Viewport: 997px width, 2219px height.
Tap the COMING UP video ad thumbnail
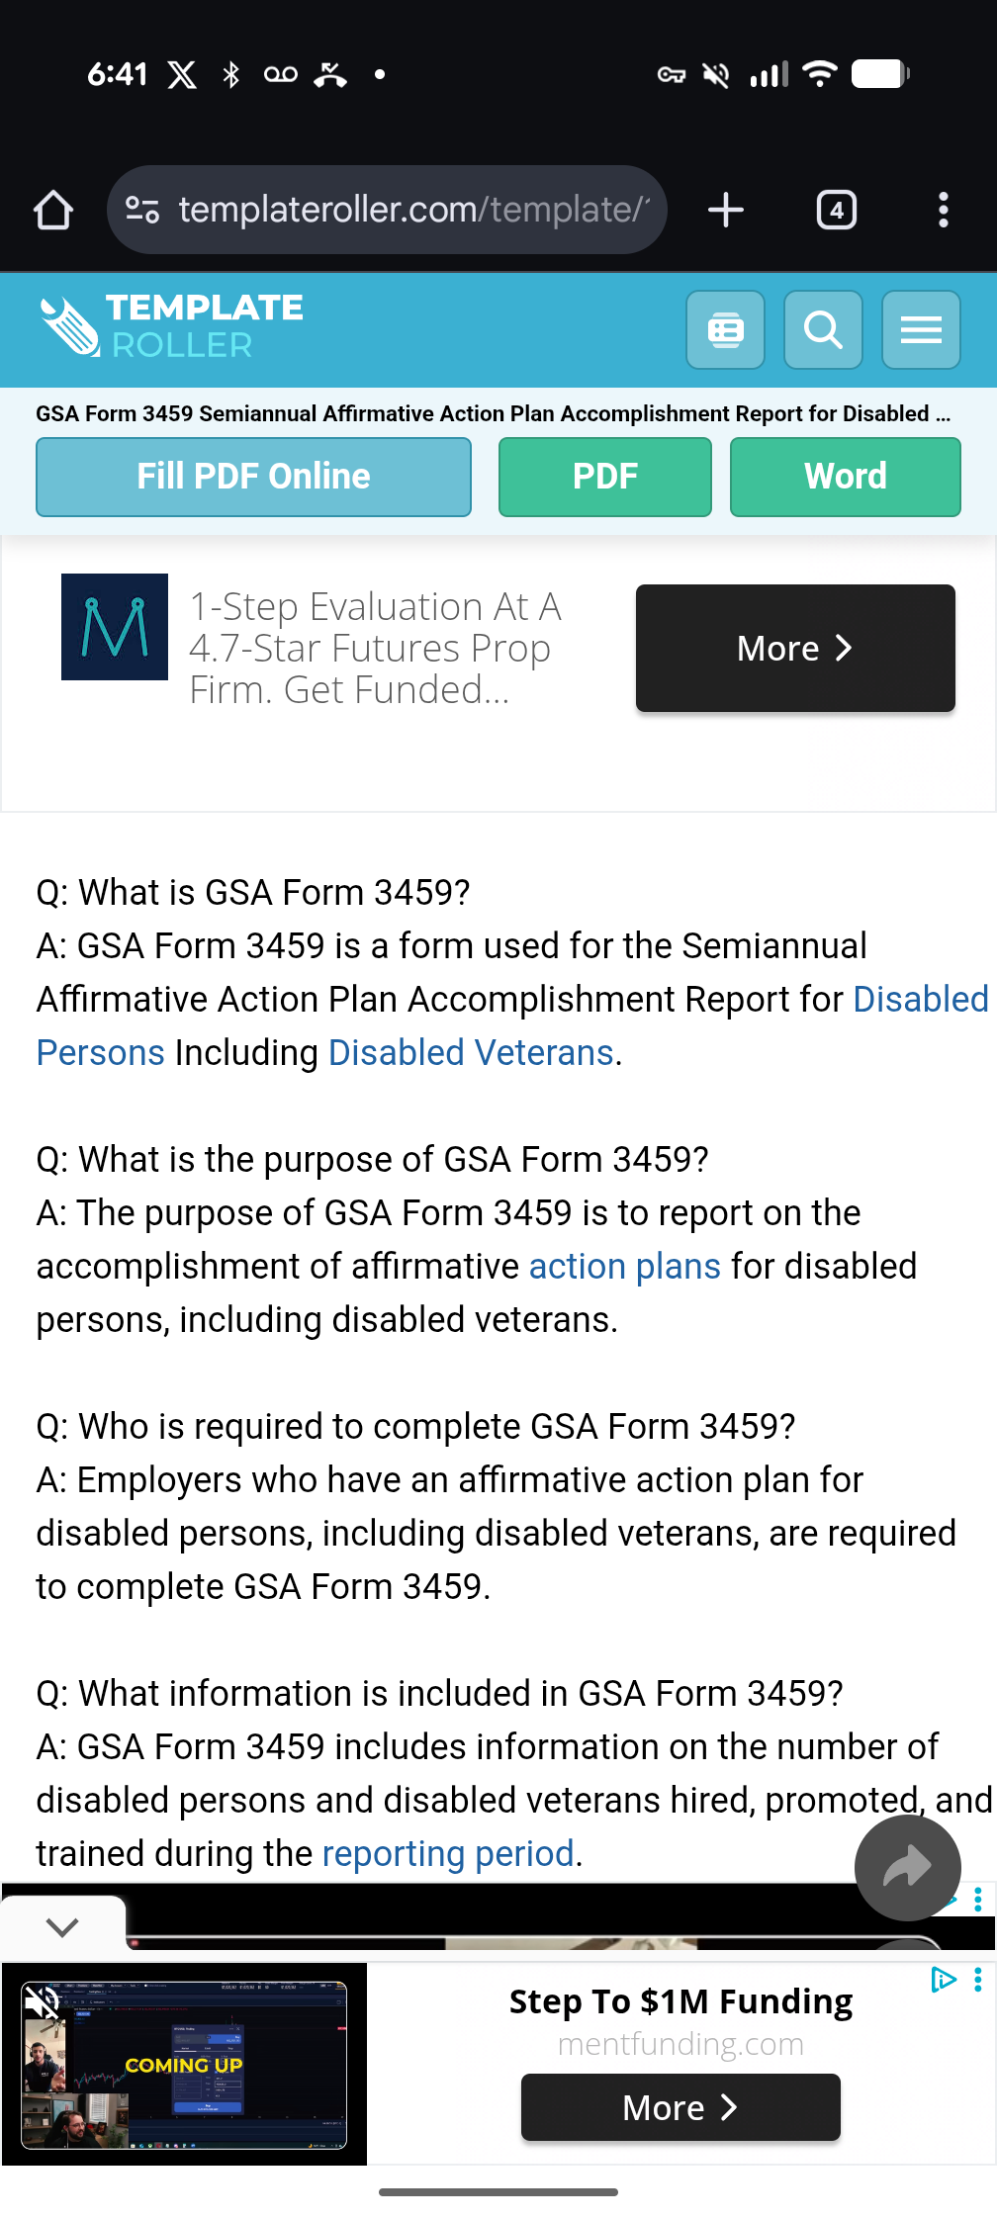(184, 2065)
